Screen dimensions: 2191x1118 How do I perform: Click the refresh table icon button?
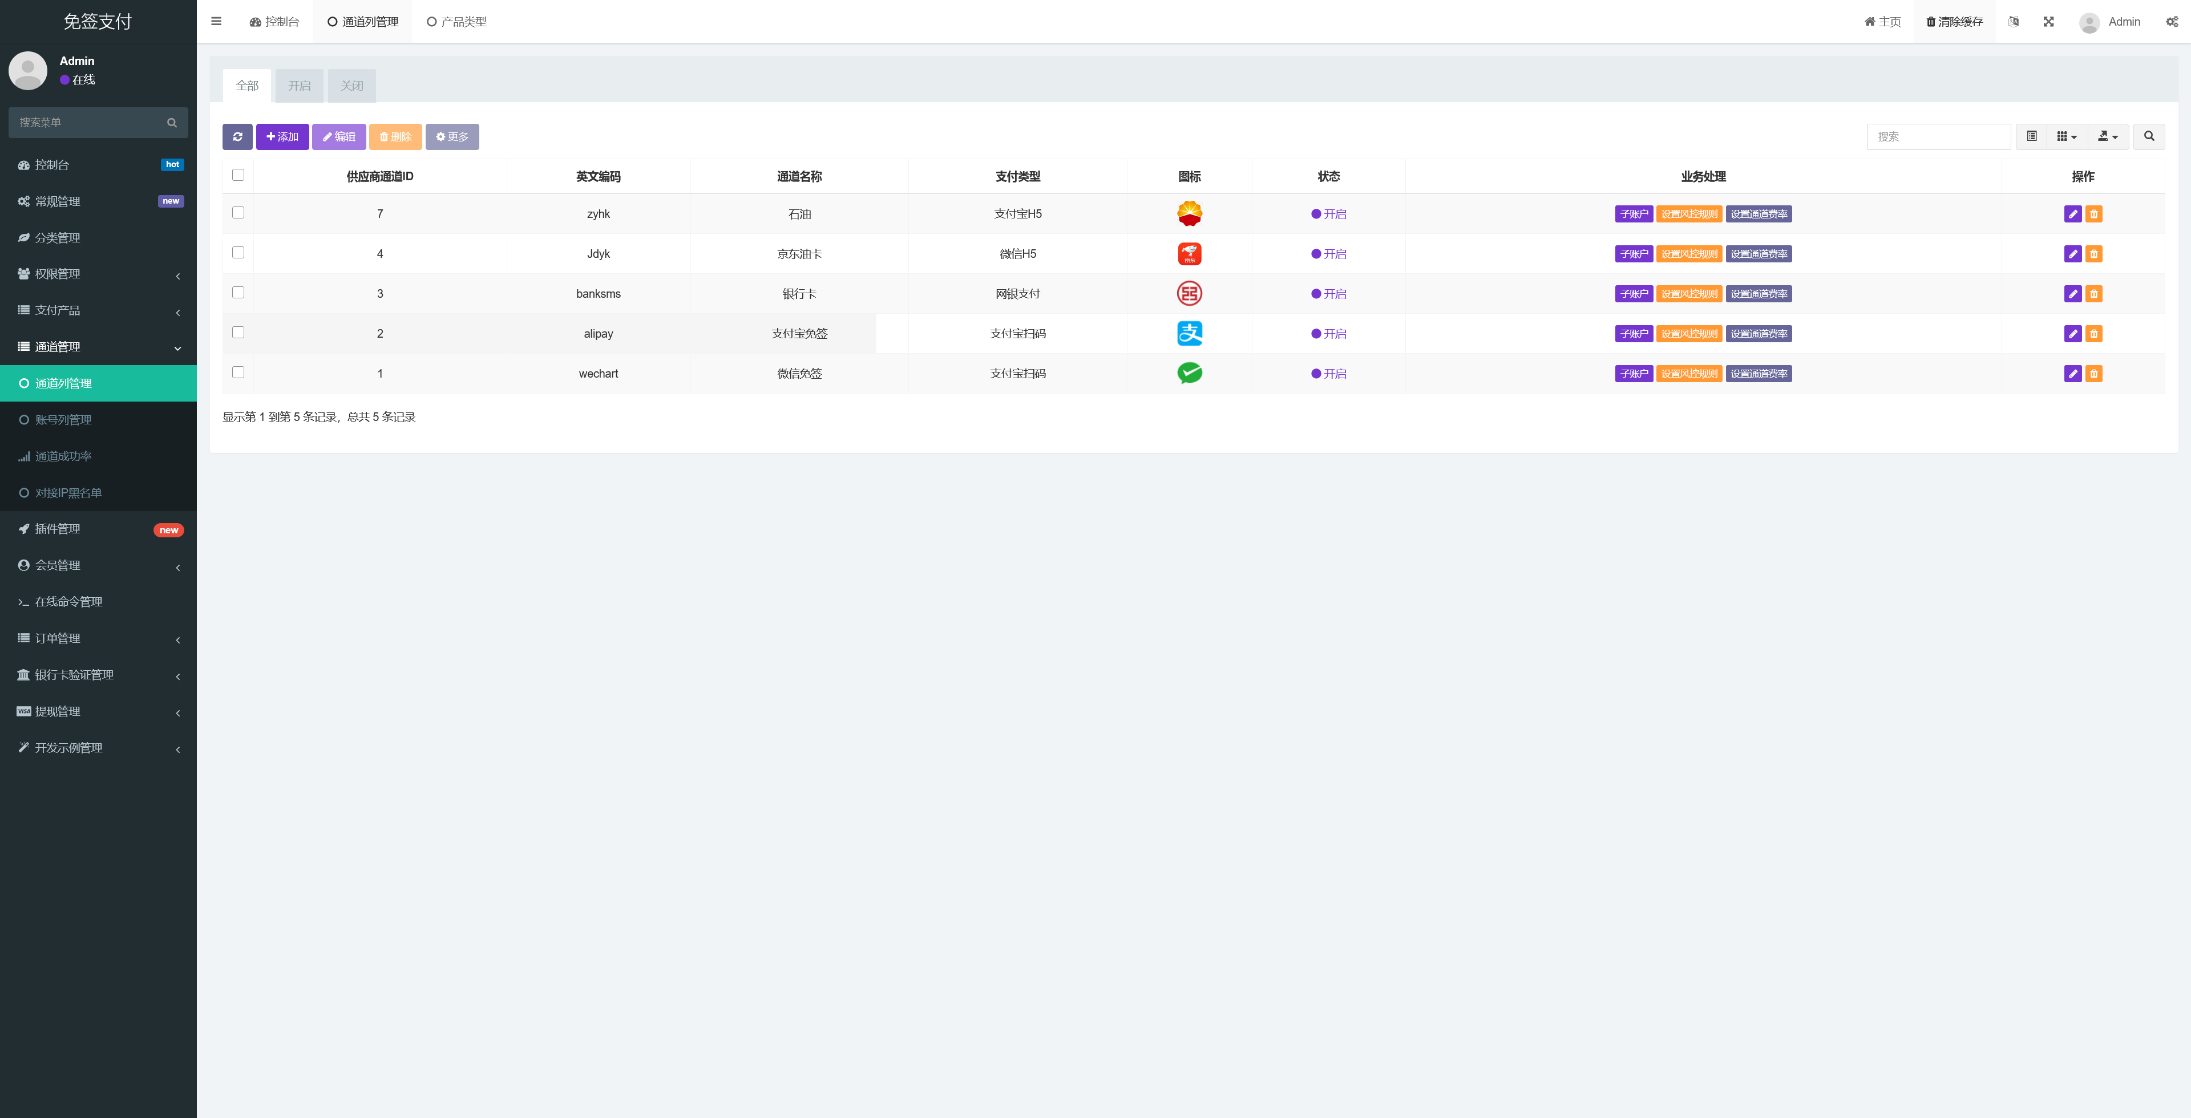[237, 137]
